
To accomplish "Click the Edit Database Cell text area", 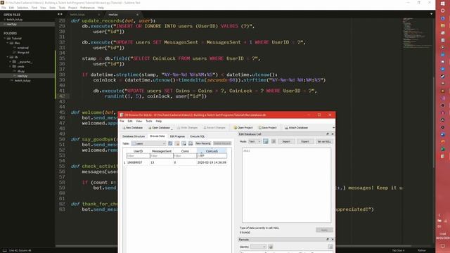I will tap(286, 185).
